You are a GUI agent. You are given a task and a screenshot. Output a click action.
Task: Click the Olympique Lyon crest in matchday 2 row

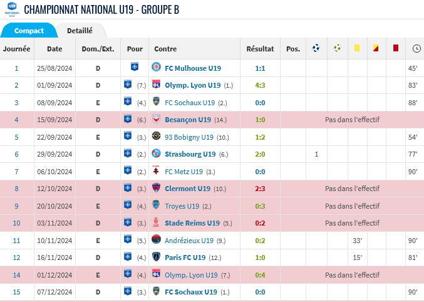coord(156,84)
